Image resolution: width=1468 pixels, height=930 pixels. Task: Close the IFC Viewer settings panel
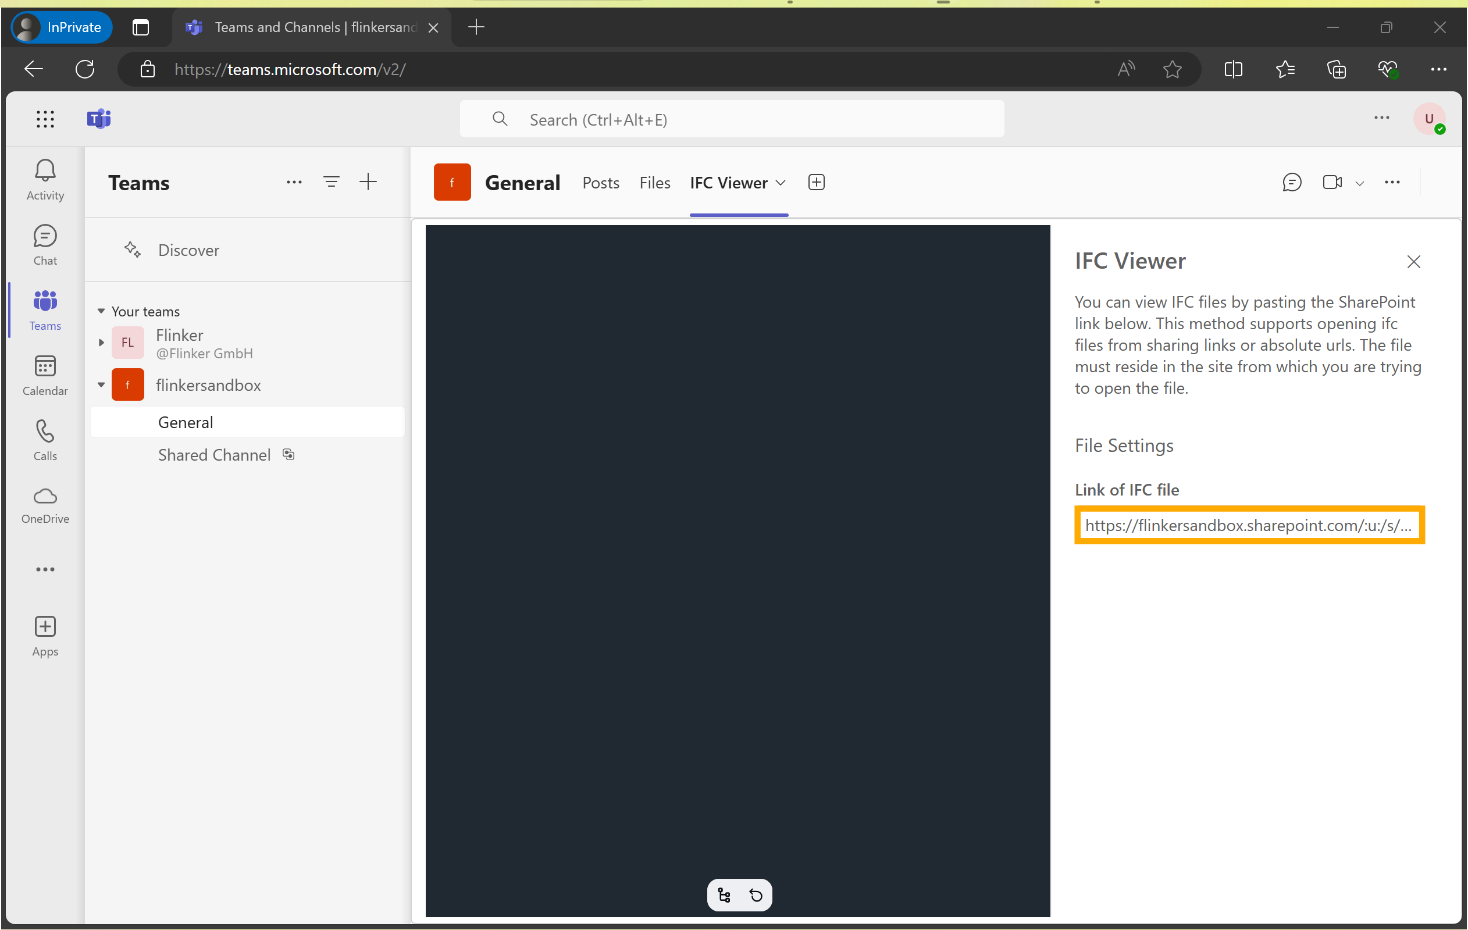click(1414, 262)
